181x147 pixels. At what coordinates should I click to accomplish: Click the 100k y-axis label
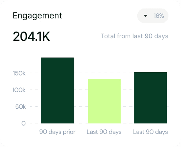(19, 90)
